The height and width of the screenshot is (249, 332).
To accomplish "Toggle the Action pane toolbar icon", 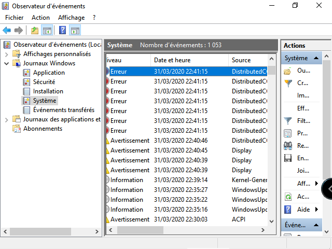I will 75,30.
